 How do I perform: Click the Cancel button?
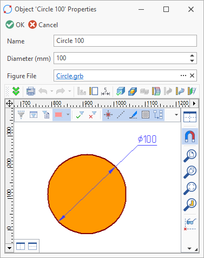point(43,25)
